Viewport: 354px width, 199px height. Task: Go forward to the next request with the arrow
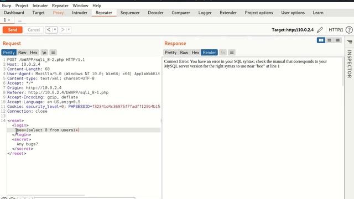click(x=63, y=30)
